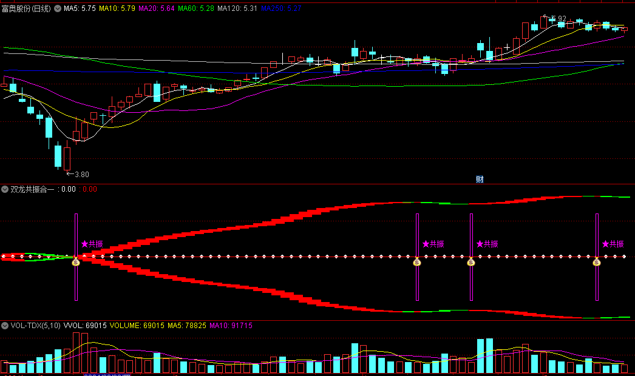Click the 财 financial info icon
The width and height of the screenshot is (635, 376).
pos(480,180)
